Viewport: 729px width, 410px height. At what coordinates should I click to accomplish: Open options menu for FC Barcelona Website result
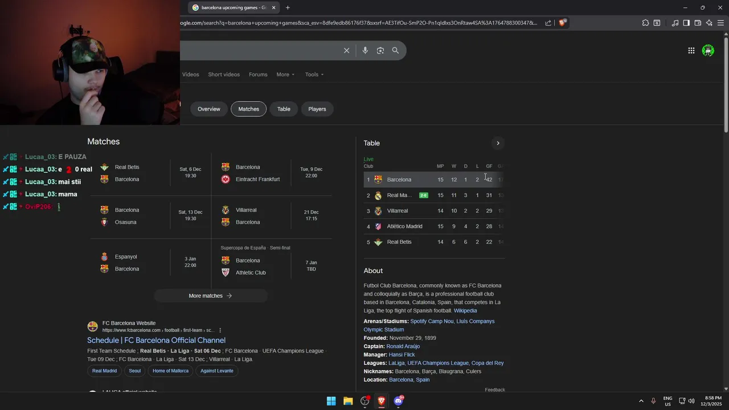point(220,330)
